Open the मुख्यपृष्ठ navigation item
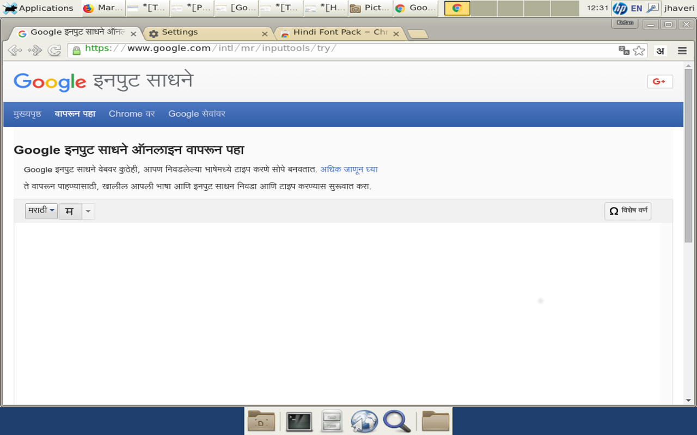Screen dimensions: 697x435 point(27,114)
